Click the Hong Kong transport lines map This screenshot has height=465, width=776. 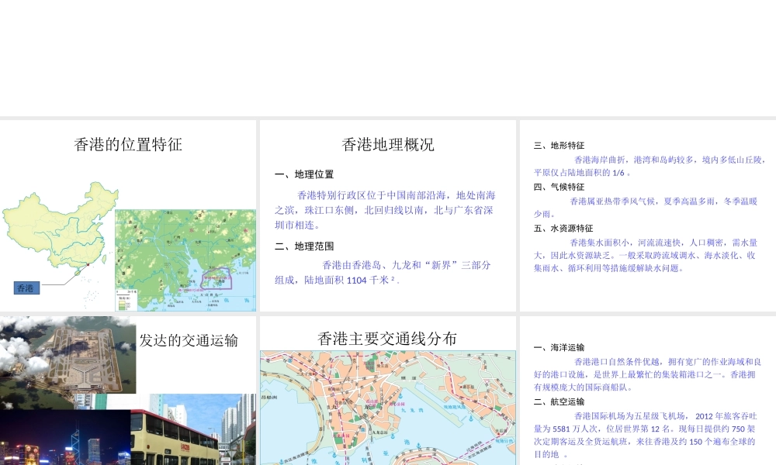click(x=387, y=408)
